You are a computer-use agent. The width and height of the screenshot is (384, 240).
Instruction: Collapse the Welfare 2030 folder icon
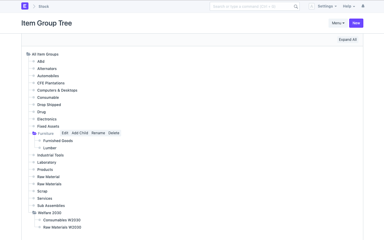[34, 213]
